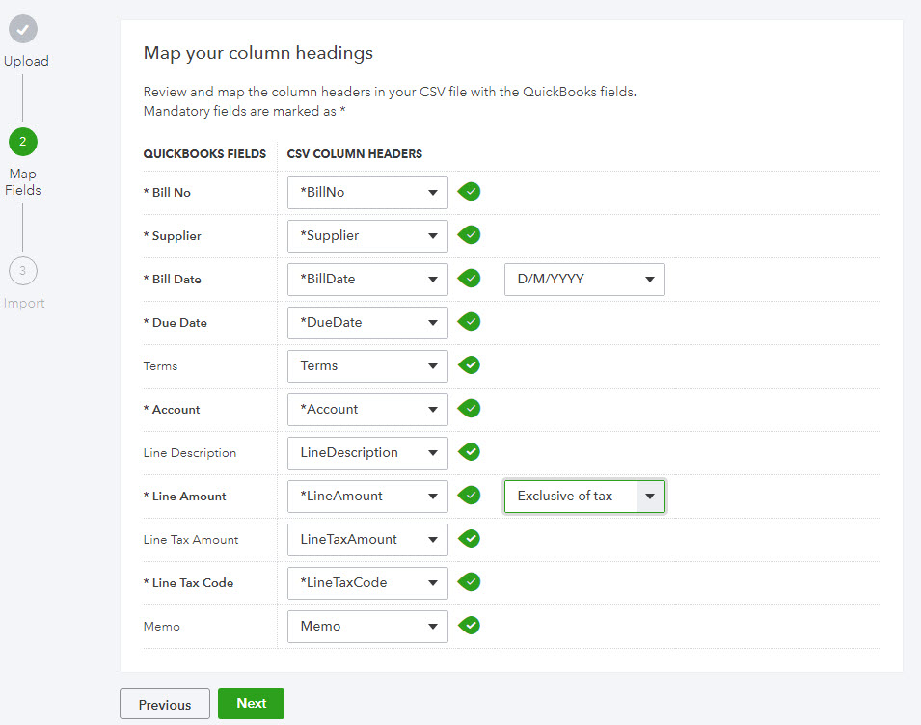Click the green tick next to Bill Date
The width and height of the screenshot is (921, 725).
[469, 279]
